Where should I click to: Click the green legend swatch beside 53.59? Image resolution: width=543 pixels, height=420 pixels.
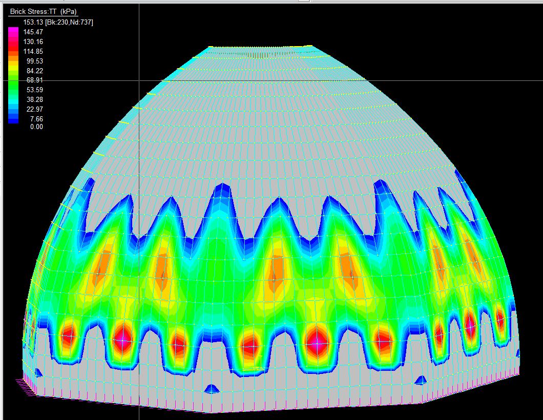tap(13, 90)
